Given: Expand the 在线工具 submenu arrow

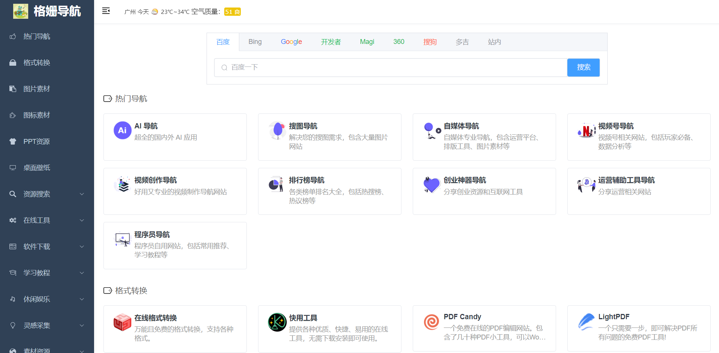Looking at the screenshot, I should click(x=82, y=220).
